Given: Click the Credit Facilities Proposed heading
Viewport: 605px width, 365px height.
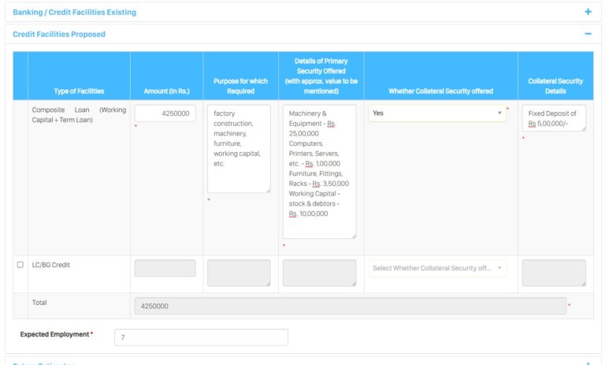Looking at the screenshot, I should (59, 34).
